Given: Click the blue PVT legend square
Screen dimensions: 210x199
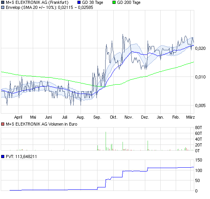Looking at the screenshot, I should [3, 156].
